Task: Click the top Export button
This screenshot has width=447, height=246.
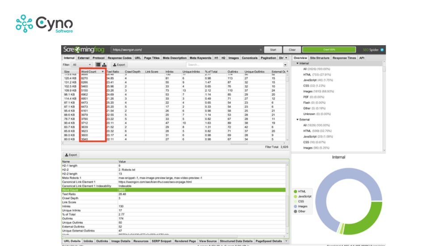Action: coord(119,65)
